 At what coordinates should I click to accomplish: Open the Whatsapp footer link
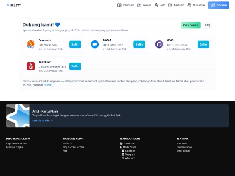click(130, 158)
